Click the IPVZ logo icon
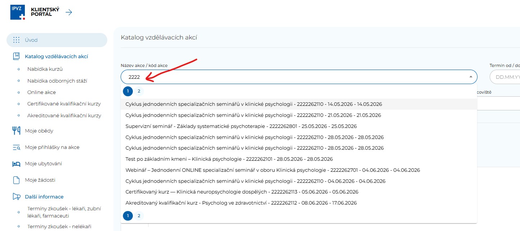 point(18,12)
